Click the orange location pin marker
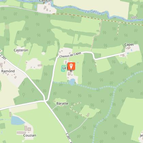Screen dimensions: 143x143 click(x=71, y=66)
